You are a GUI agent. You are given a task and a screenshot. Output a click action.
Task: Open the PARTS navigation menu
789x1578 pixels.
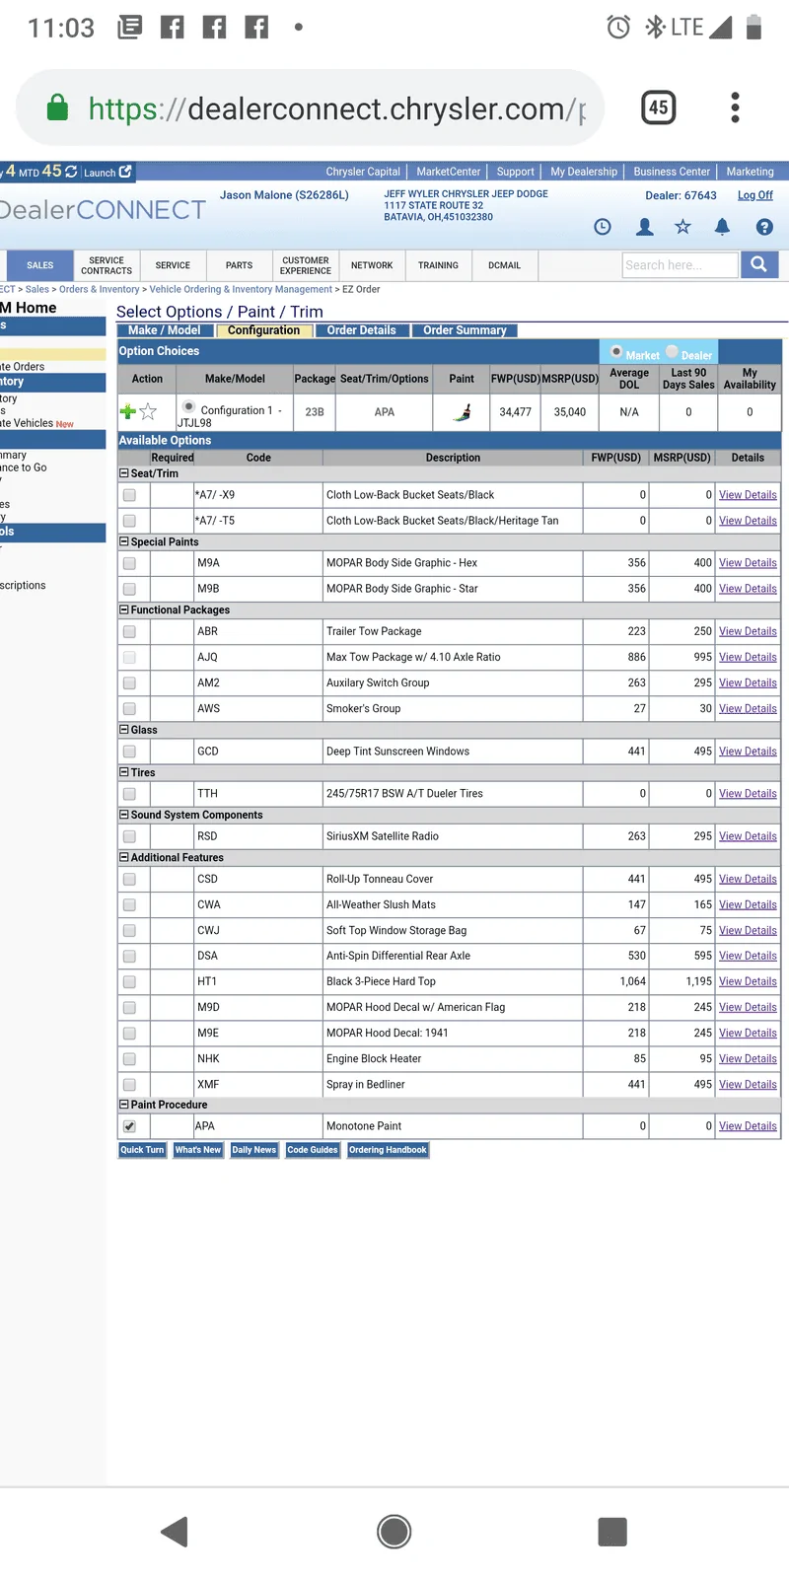[x=239, y=265]
